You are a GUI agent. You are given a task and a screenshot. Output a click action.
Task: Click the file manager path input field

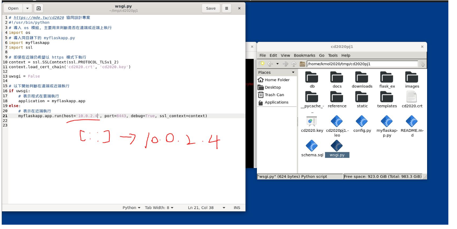coord(362,64)
